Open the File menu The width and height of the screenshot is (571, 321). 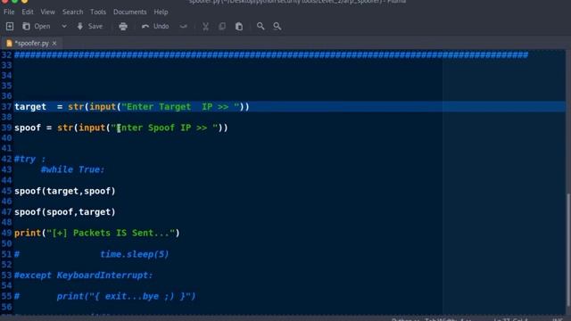(9, 12)
